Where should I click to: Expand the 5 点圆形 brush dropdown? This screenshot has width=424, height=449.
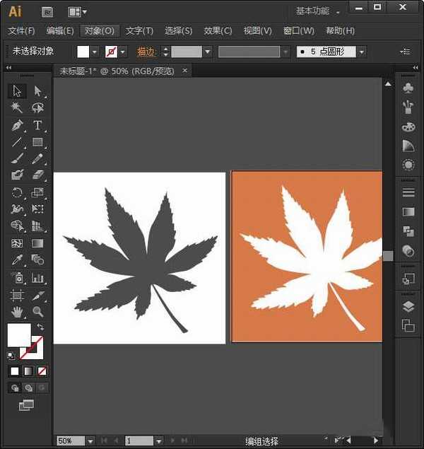(x=361, y=52)
